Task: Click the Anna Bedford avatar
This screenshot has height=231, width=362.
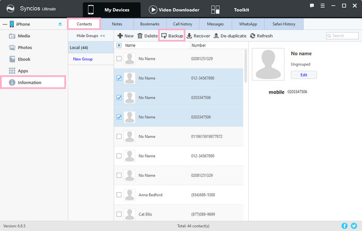Action: (129, 195)
